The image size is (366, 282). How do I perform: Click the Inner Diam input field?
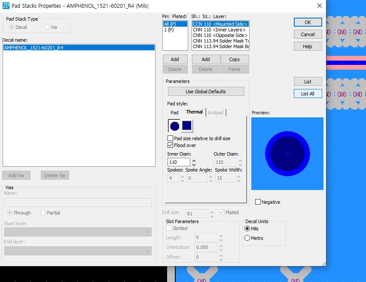click(x=179, y=162)
